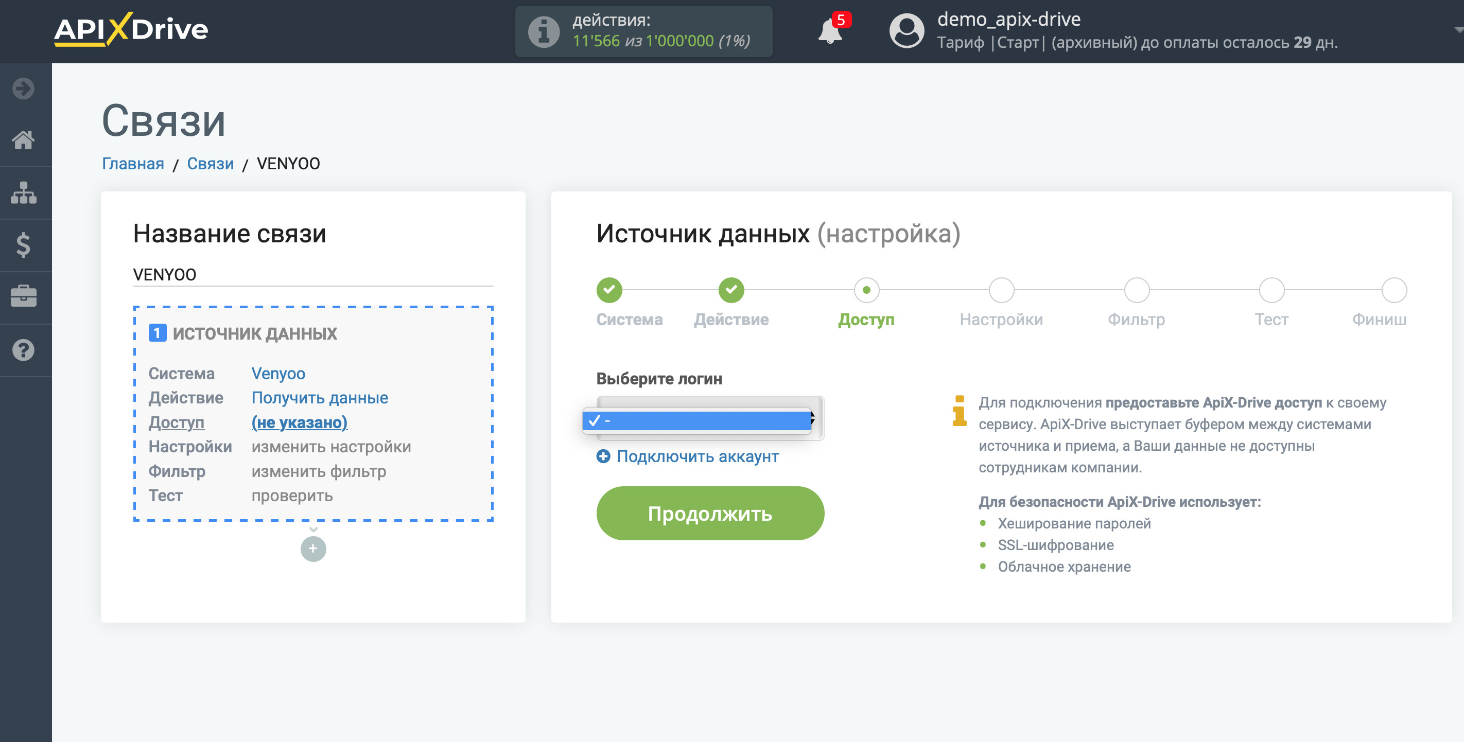Click demo_apix-drive username
The width and height of the screenshot is (1464, 742).
(x=1009, y=20)
